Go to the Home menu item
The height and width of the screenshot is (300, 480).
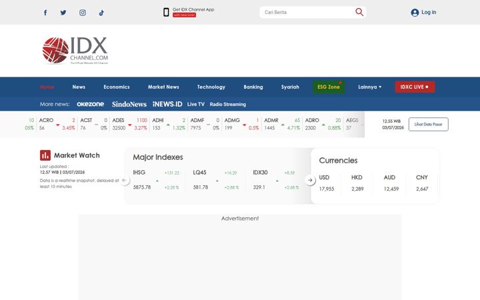(47, 87)
